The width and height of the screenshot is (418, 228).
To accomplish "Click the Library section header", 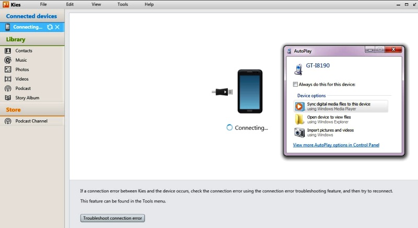I will click(x=16, y=39).
